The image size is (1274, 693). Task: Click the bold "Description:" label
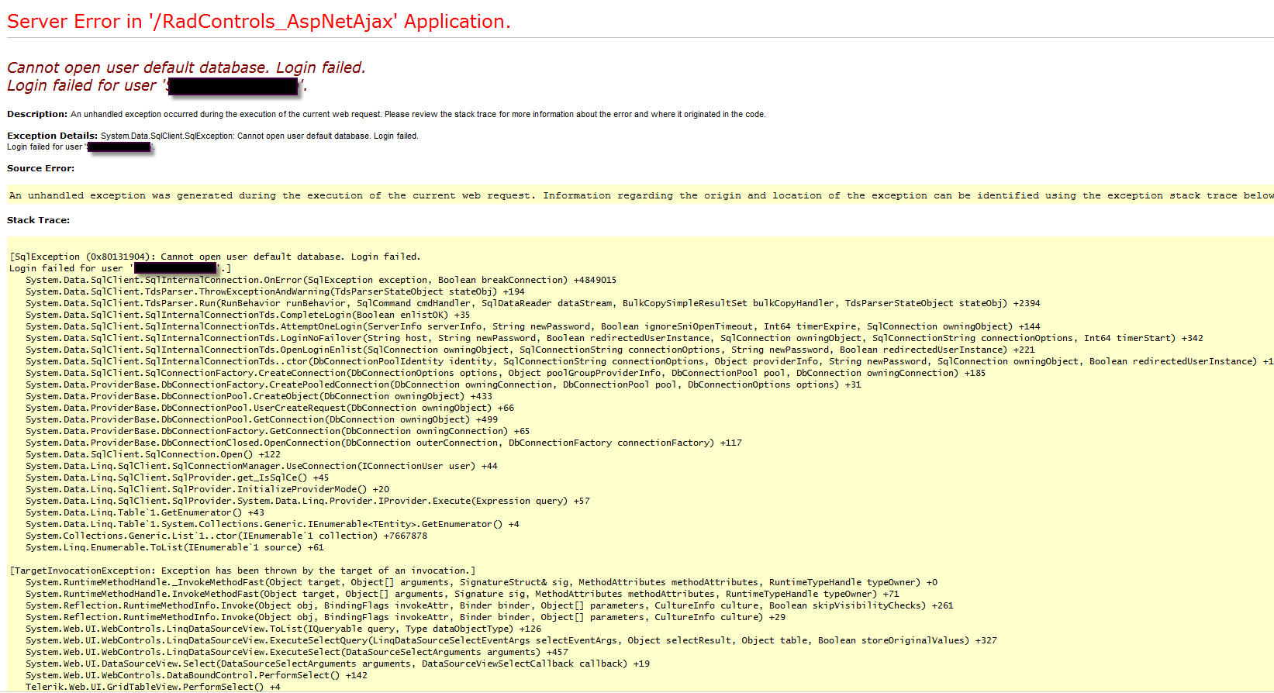pyautogui.click(x=37, y=114)
